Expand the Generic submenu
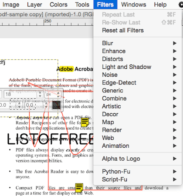This screenshot has height=196, width=183. click(137, 91)
